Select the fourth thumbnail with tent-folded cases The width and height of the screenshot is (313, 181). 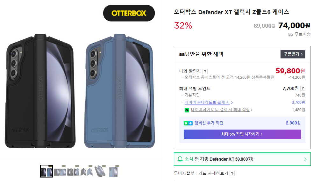[x=87, y=171]
